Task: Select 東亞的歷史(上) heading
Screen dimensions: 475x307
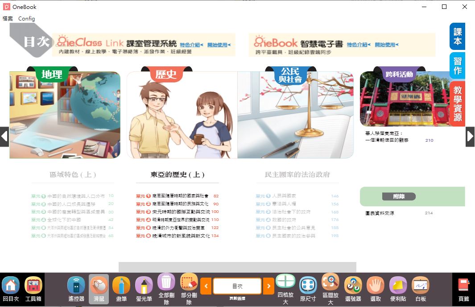Action: pos(178,174)
